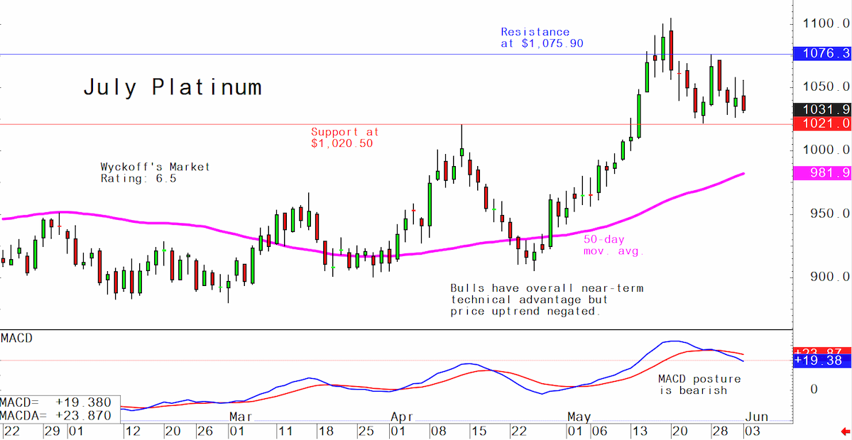The height and width of the screenshot is (440, 852).
Task: Click the blue +19.38 MACD value tag
Action: pos(822,361)
